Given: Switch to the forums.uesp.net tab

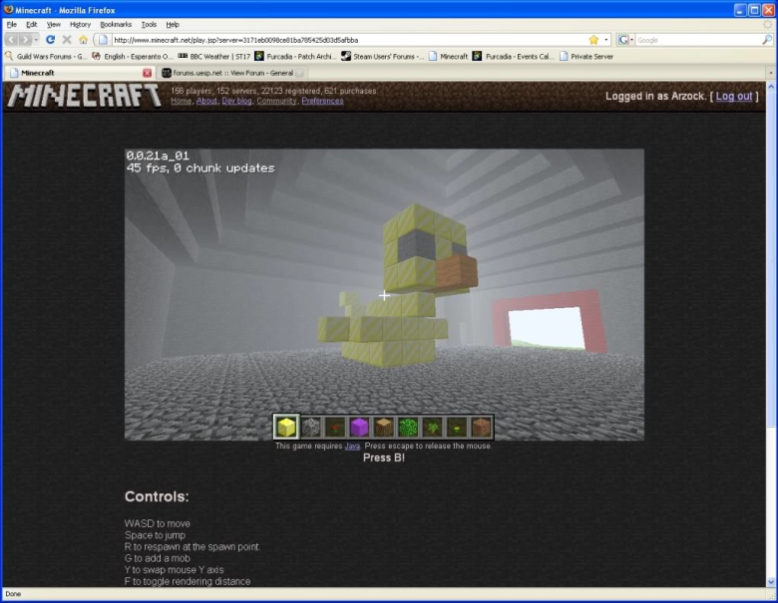Looking at the screenshot, I should [x=232, y=73].
